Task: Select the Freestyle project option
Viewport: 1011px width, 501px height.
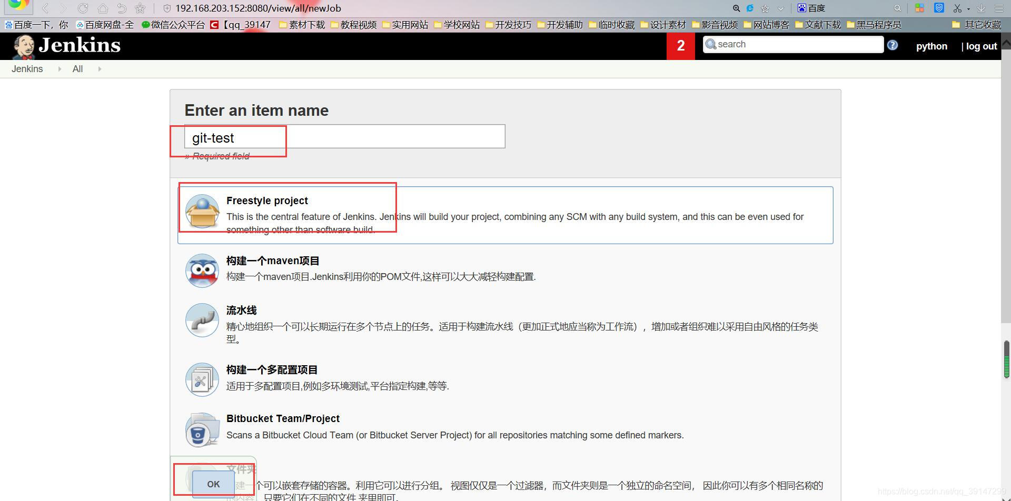Action: (x=506, y=215)
